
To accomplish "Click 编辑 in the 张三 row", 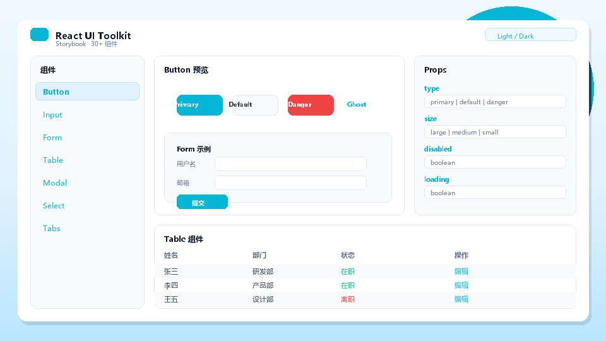I will pos(461,272).
